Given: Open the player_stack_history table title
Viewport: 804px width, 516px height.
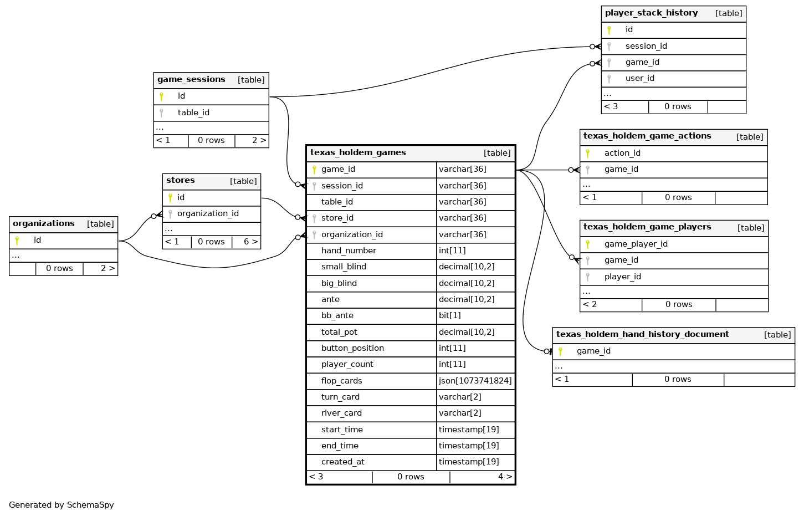Looking at the screenshot, I should pyautogui.click(x=651, y=13).
